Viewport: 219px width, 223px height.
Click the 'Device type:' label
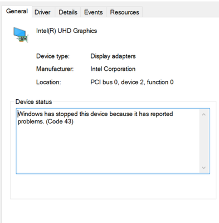(x=53, y=56)
